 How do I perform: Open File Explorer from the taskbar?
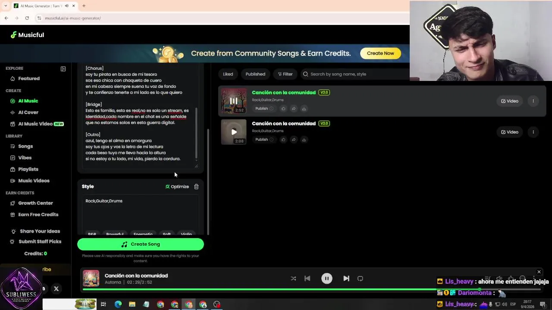pos(132,304)
